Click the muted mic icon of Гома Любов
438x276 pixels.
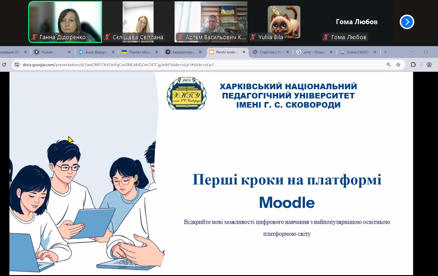tap(325, 37)
